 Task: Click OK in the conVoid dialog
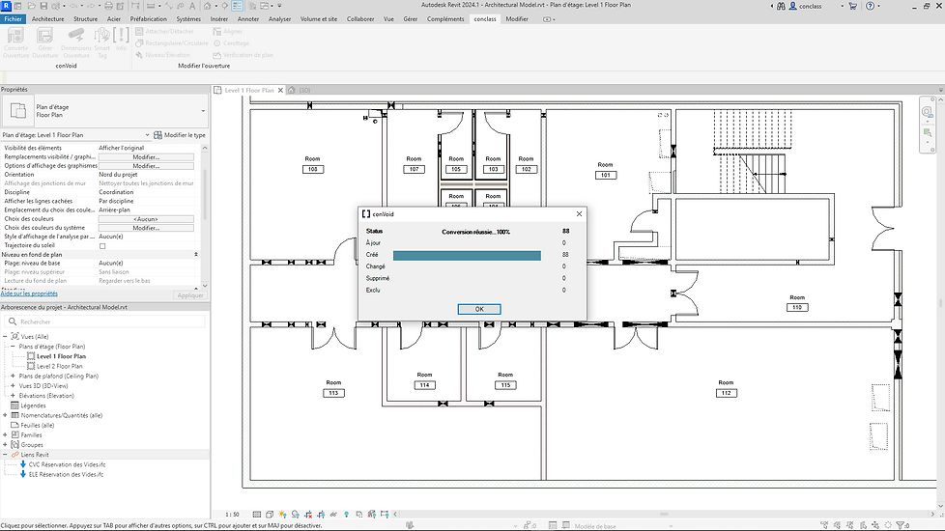coord(479,309)
